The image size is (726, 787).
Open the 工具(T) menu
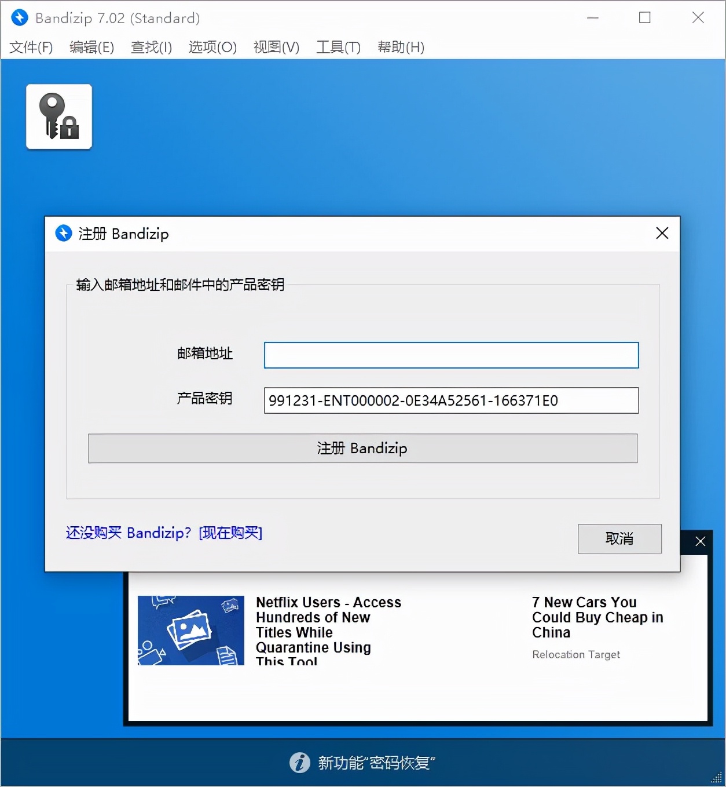click(339, 48)
